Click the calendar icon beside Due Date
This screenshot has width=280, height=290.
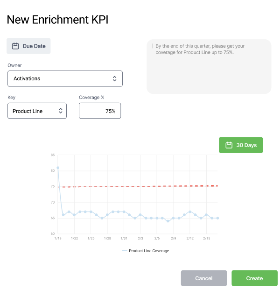(x=15, y=46)
